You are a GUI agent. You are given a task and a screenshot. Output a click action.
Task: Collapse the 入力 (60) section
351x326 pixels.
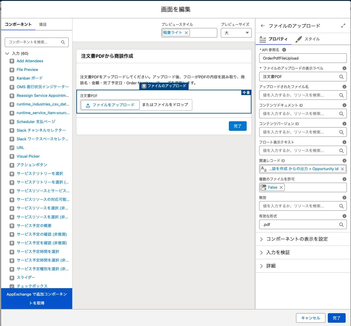(x=7, y=53)
